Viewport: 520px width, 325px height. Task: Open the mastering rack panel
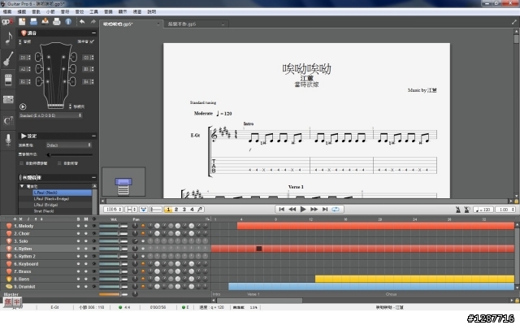8,99
